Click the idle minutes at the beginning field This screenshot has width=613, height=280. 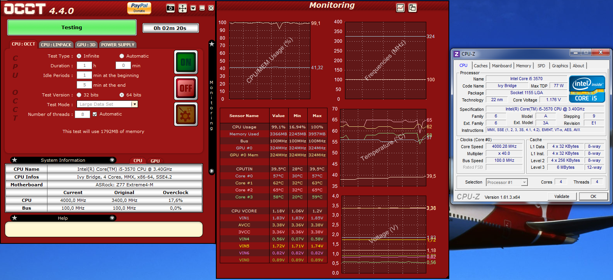coord(84,75)
